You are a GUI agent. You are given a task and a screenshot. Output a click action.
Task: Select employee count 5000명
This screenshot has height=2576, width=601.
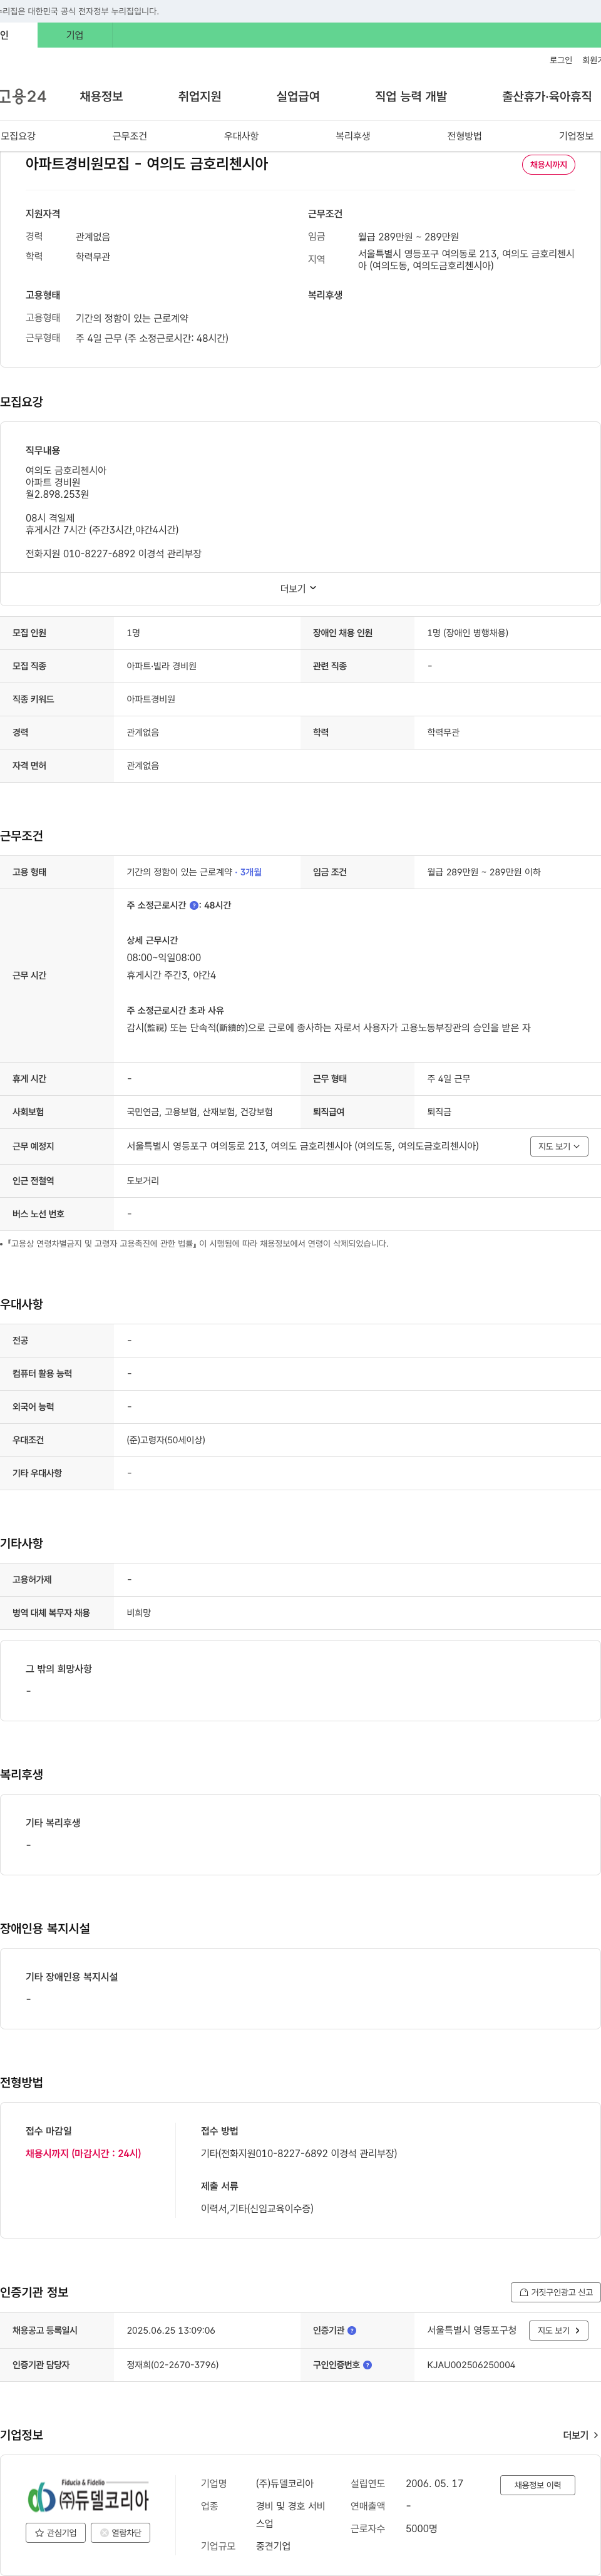(421, 2528)
